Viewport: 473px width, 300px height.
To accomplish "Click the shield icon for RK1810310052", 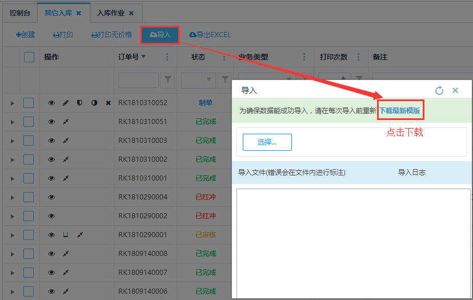I will coord(79,103).
